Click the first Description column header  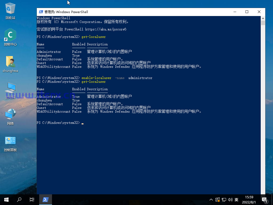coord(97,44)
